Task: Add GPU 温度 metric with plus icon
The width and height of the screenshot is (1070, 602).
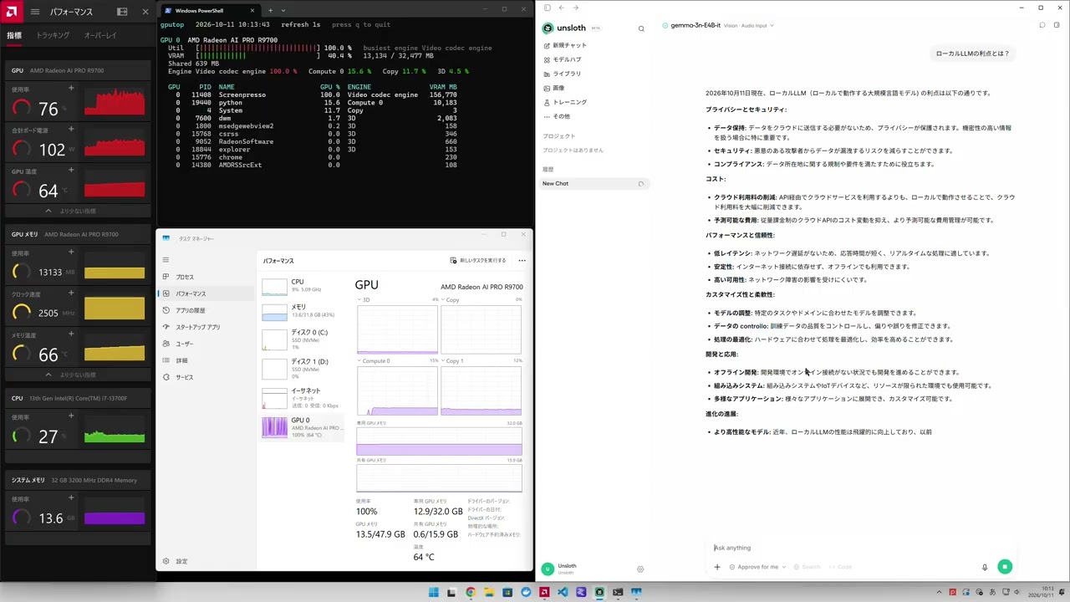Action: [71, 170]
